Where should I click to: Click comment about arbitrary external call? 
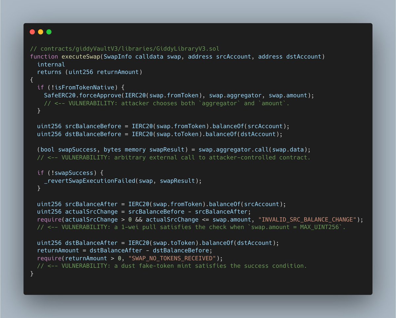click(x=174, y=157)
